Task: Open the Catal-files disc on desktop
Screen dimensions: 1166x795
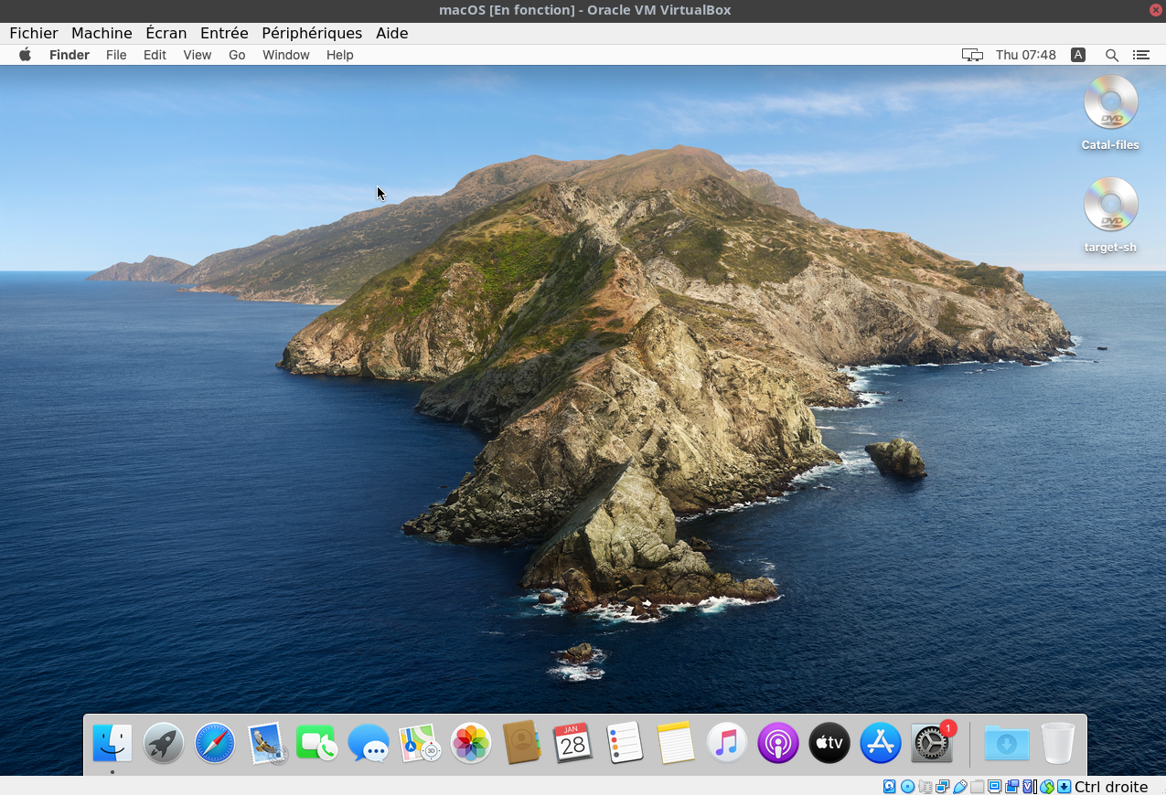Action: pos(1110,102)
